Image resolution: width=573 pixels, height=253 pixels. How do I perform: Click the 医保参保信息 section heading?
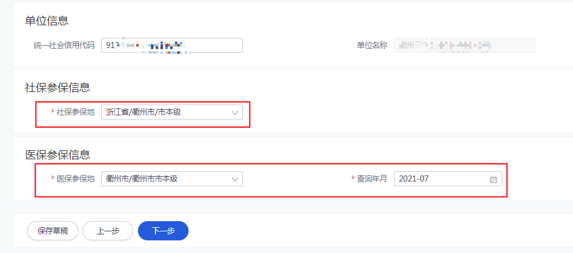(x=57, y=154)
